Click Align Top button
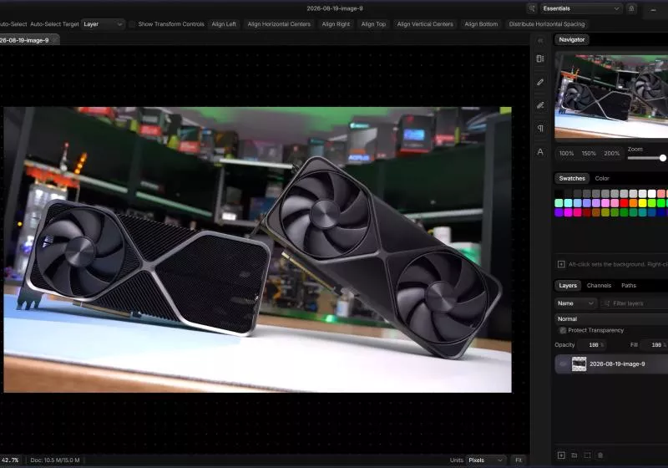 [373, 24]
